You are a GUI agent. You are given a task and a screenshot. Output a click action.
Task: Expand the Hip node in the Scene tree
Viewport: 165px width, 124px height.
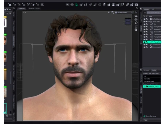(150, 24)
